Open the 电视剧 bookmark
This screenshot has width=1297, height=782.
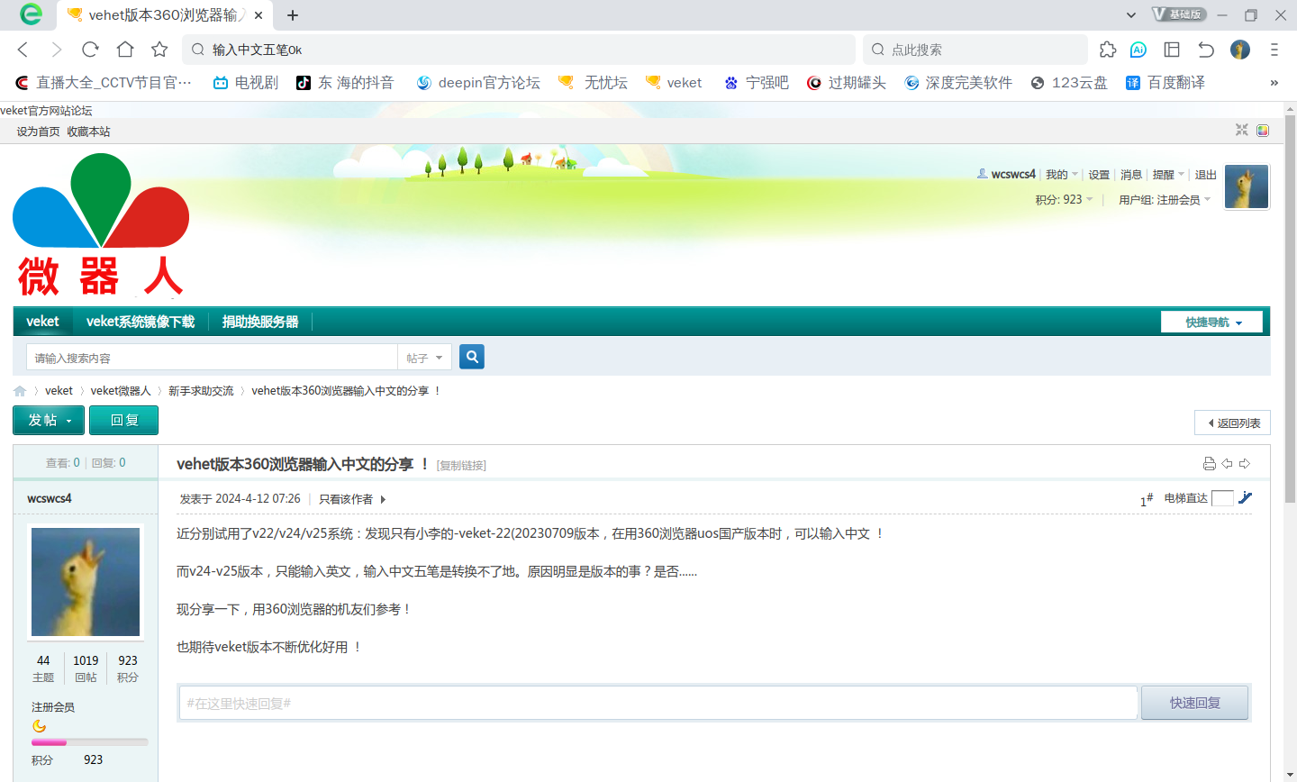coord(246,83)
